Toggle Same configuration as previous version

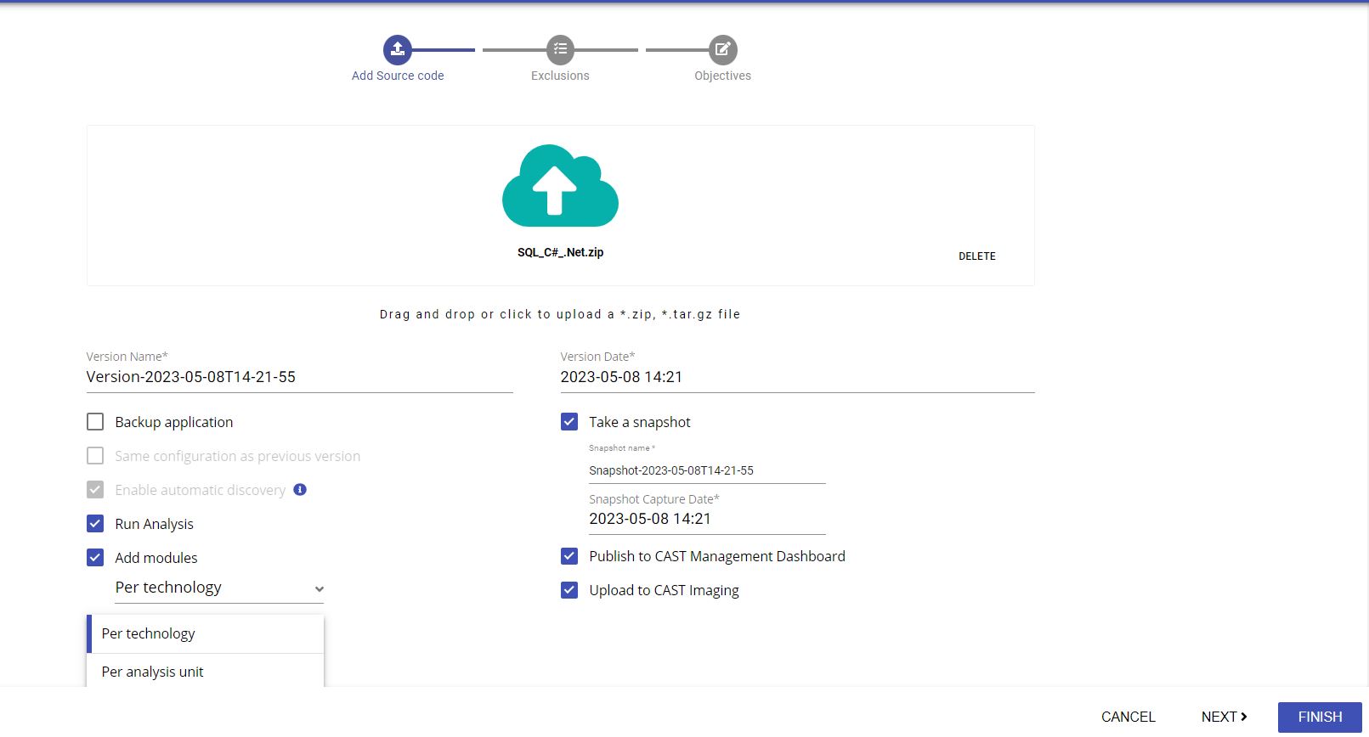pyautogui.click(x=95, y=456)
